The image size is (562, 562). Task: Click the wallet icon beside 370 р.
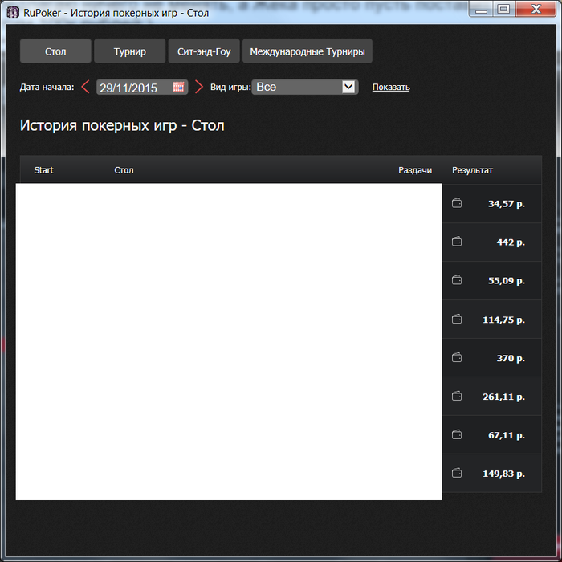coord(457,358)
